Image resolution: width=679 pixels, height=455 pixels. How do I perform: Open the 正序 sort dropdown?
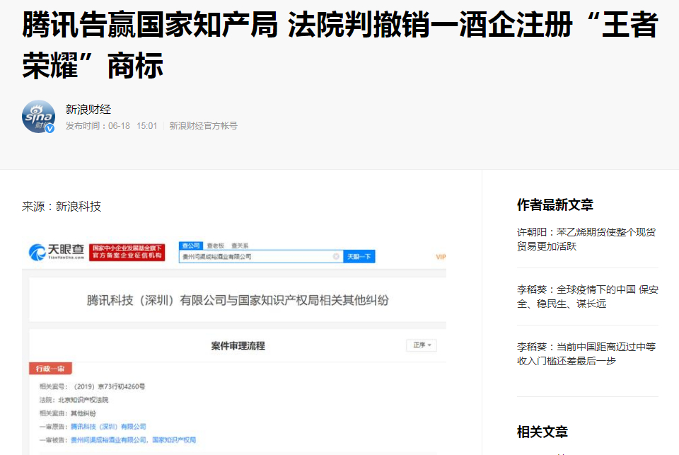[x=422, y=345]
